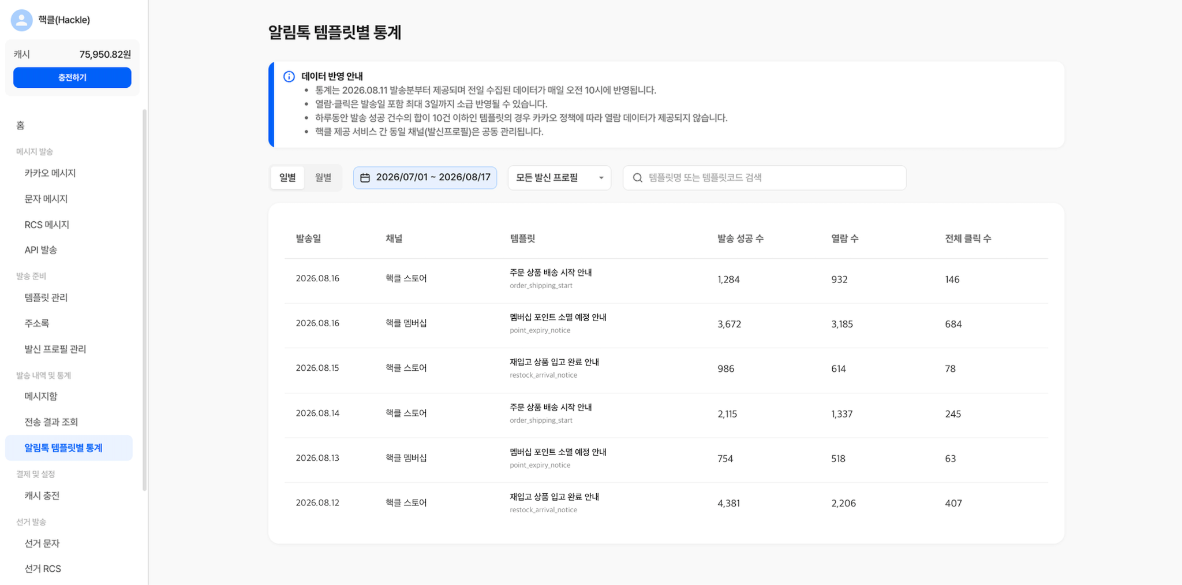Click the user avatar icon beside 핵클(Hackle)
The width and height of the screenshot is (1182, 585).
(x=21, y=20)
